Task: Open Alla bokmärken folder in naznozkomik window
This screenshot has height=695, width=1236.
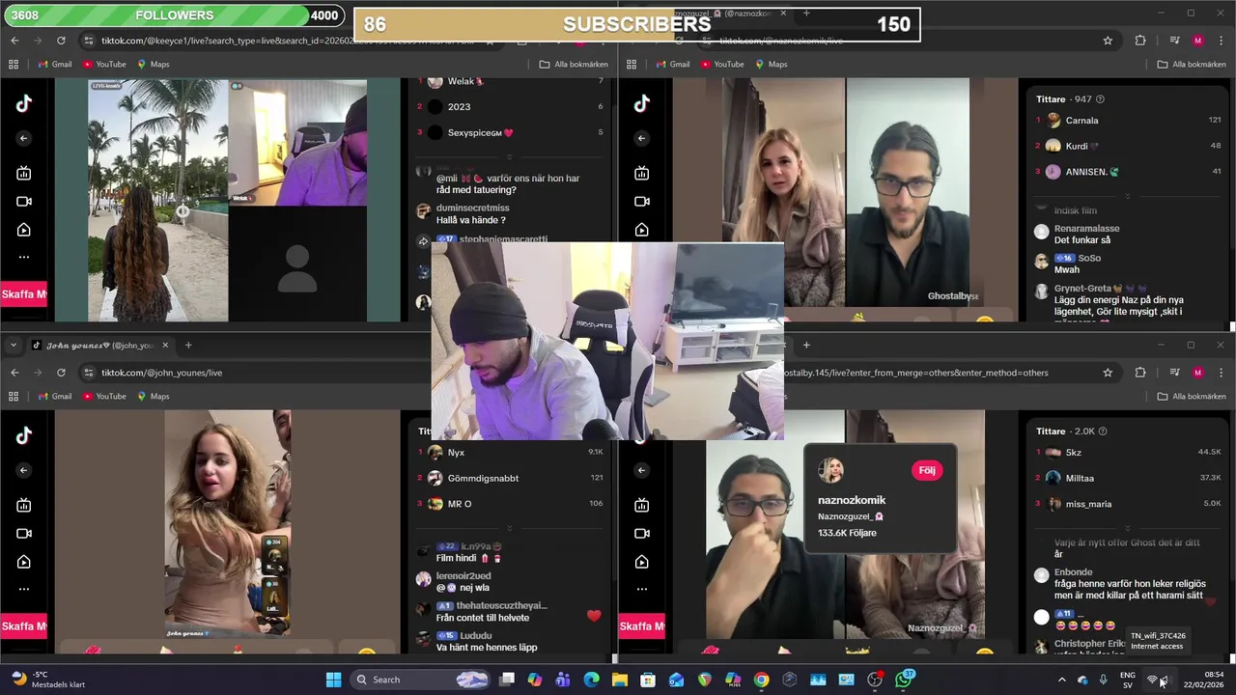Action: (1192, 65)
